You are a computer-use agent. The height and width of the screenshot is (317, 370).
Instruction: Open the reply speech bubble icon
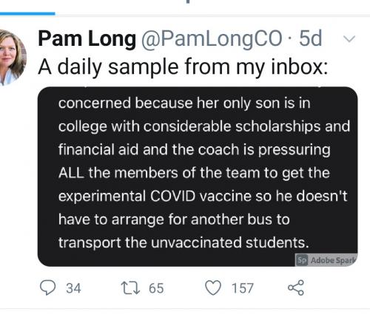click(47, 287)
